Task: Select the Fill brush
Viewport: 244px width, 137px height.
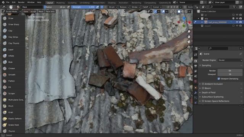Action: pos(13,87)
